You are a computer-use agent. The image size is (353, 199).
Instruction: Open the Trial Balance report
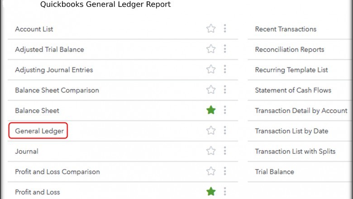[274, 172]
